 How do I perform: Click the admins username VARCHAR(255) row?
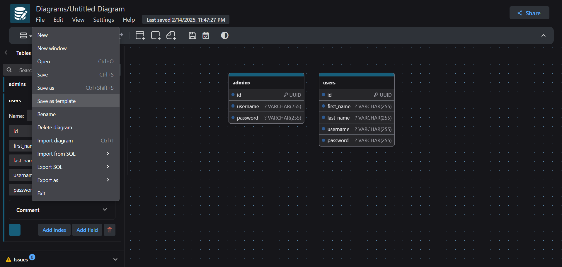click(266, 106)
